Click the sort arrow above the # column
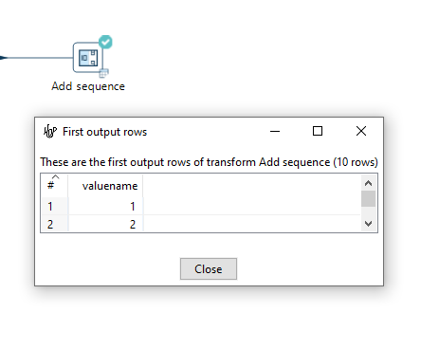The image size is (439, 349). click(x=55, y=176)
